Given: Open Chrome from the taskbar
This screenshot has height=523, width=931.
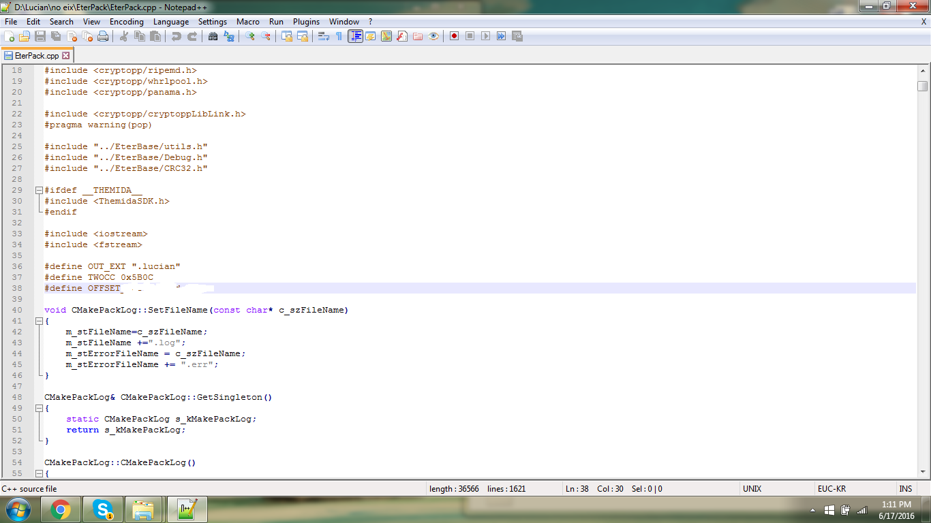Looking at the screenshot, I should tap(61, 509).
